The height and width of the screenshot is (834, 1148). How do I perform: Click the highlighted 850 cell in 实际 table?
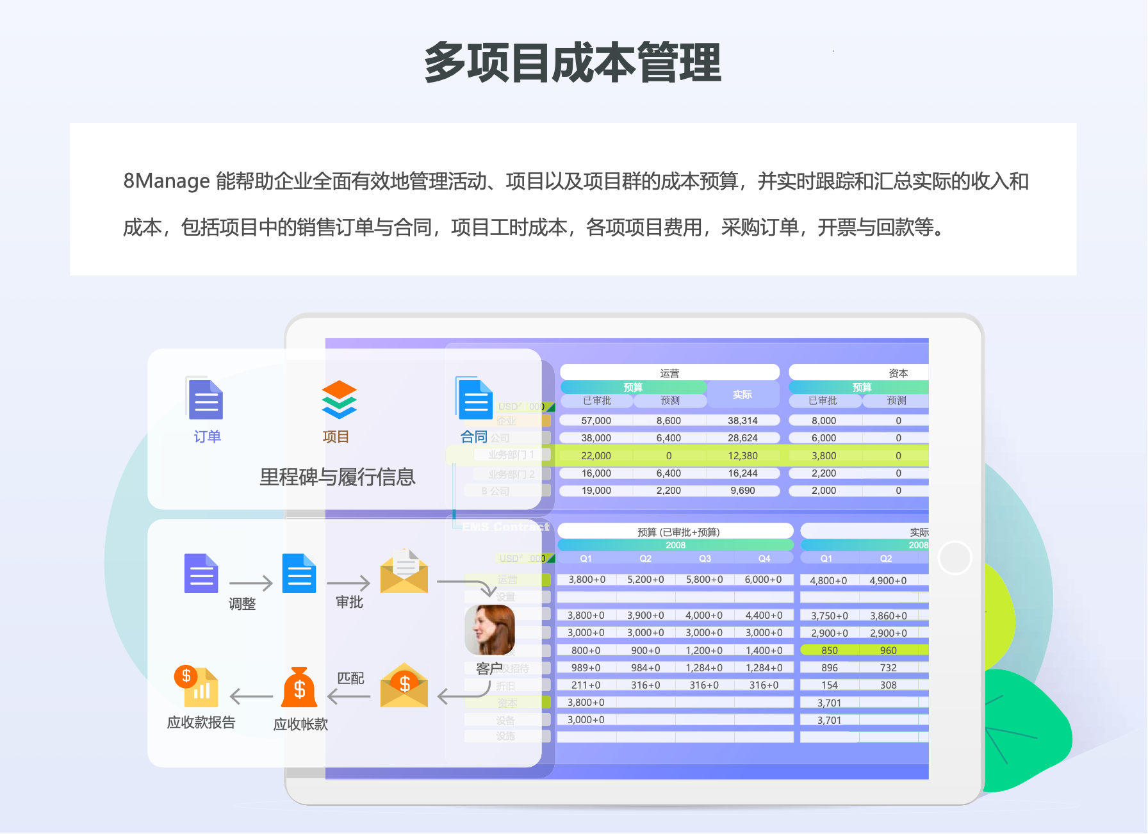(x=829, y=650)
